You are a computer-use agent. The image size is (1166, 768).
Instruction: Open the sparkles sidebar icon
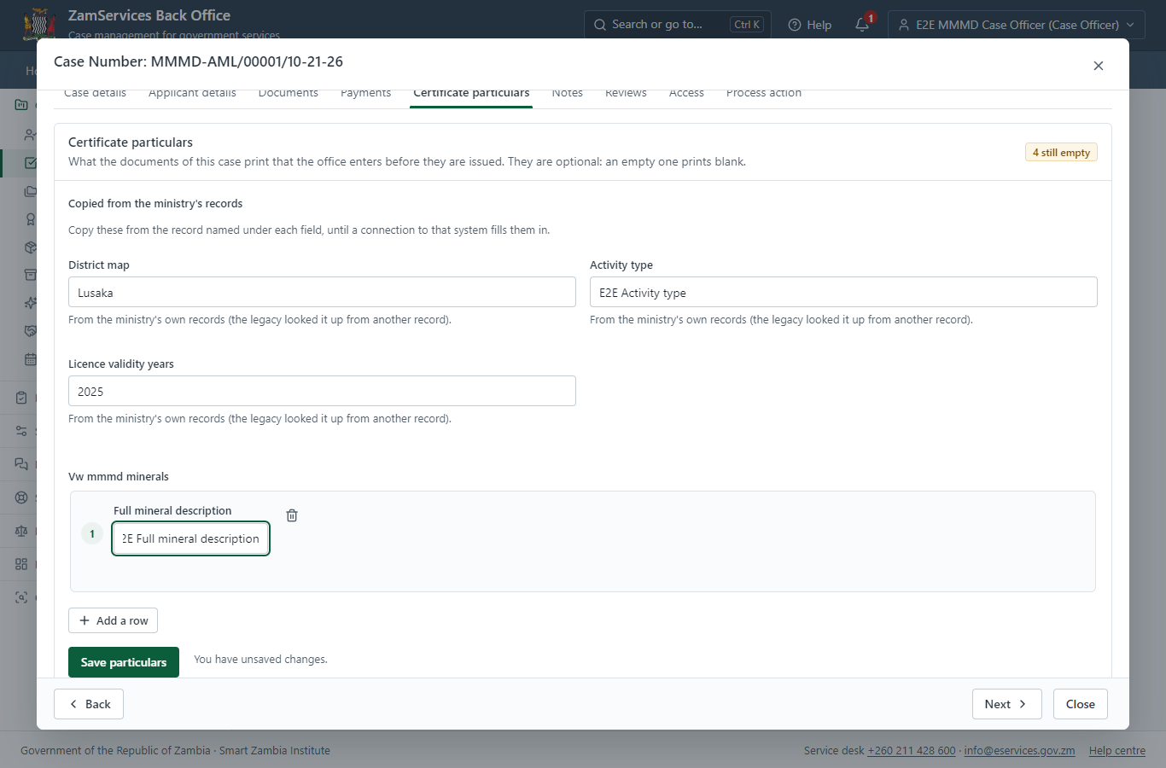(x=31, y=303)
